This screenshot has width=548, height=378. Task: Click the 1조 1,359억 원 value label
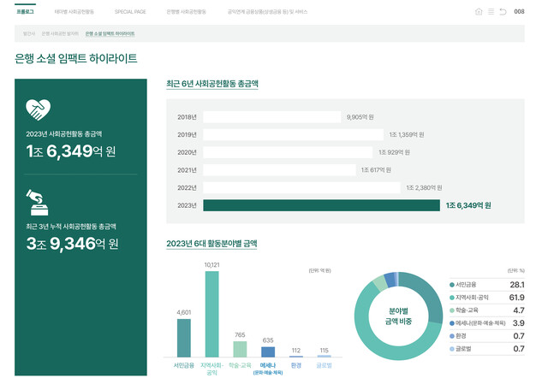[407, 135]
